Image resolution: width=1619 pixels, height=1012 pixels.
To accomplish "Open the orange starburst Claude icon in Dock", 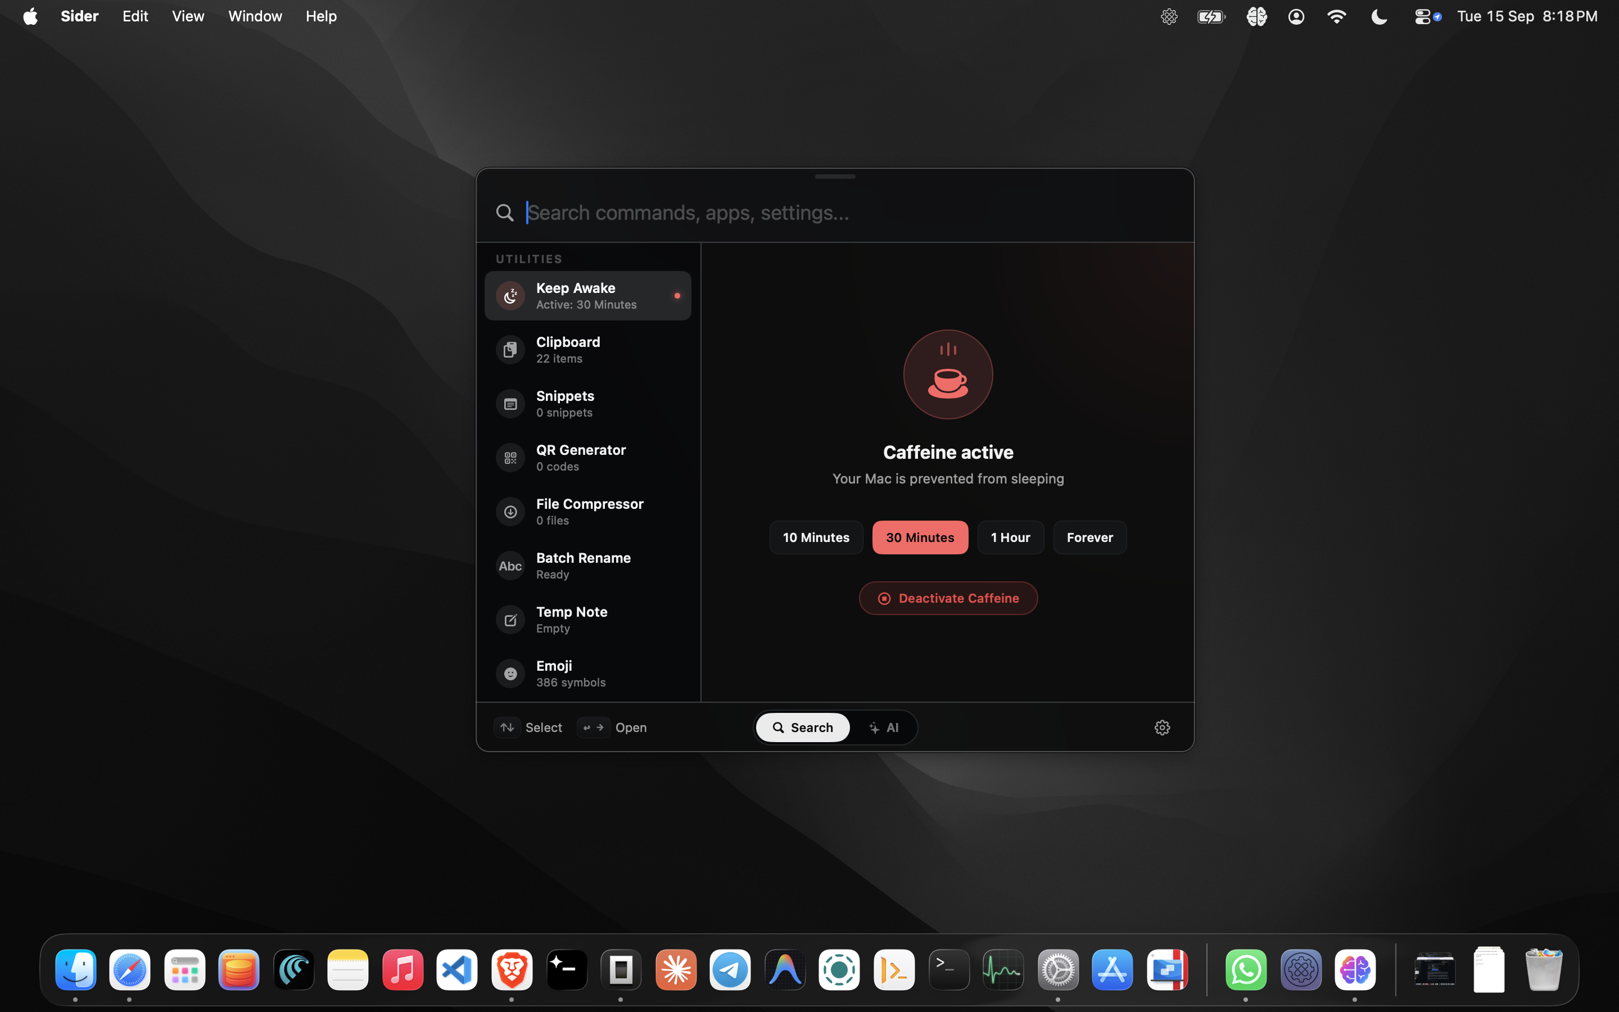I will click(x=676, y=970).
